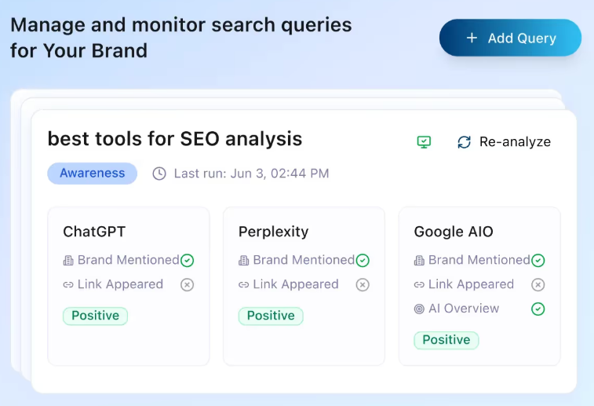Click the target icon beside AI Overview
594x406 pixels.
point(419,309)
